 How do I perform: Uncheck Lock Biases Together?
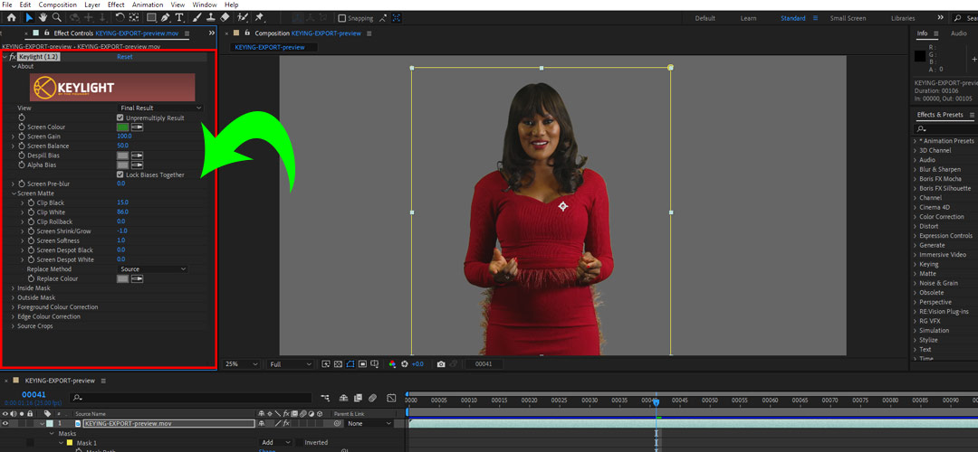pyautogui.click(x=120, y=175)
